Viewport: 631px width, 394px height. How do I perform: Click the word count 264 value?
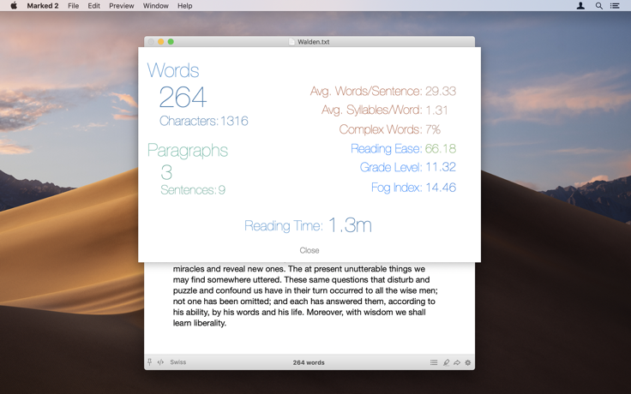pos(183,98)
